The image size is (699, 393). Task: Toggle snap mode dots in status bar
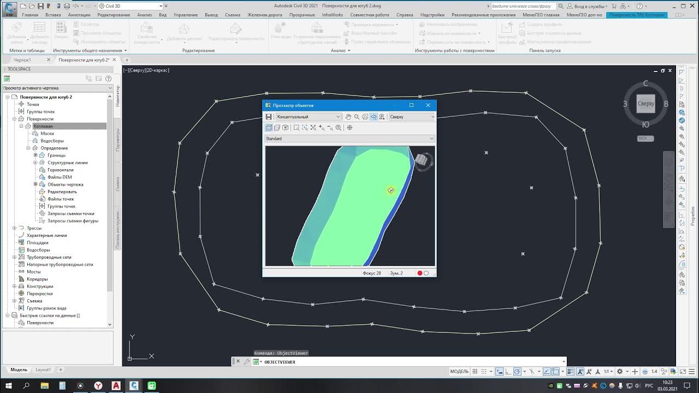[483, 371]
